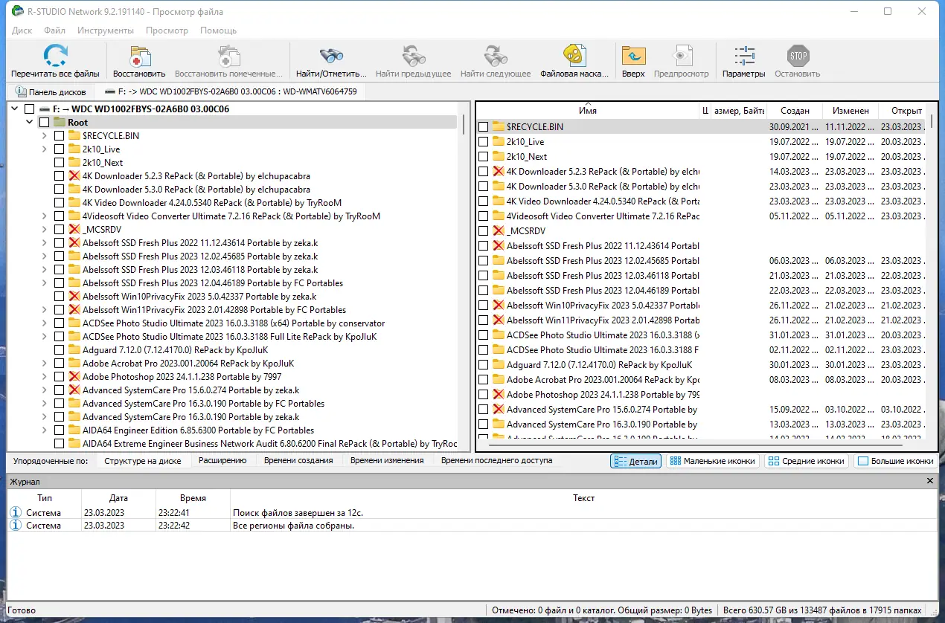945x623 pixels.
Task: Tick the drive F: WDC checkbox in the tree
Action: 29,109
